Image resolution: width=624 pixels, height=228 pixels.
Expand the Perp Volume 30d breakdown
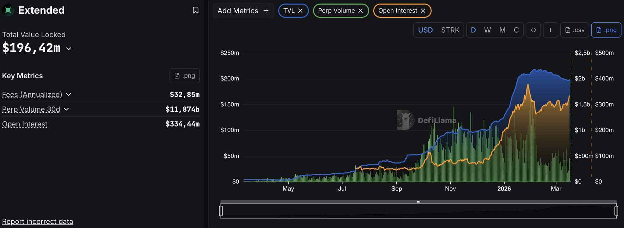click(x=66, y=109)
